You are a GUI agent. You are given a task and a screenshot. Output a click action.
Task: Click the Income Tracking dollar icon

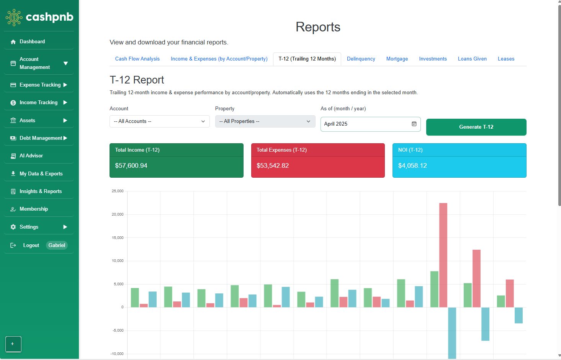13,102
